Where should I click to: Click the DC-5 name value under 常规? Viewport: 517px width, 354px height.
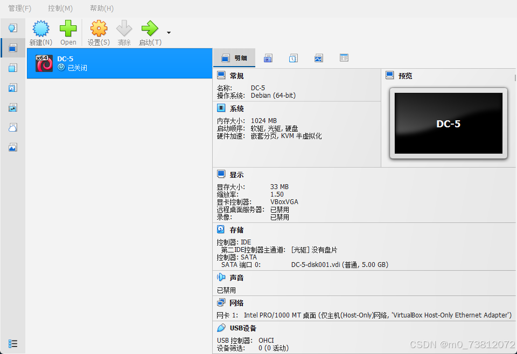[x=258, y=88]
